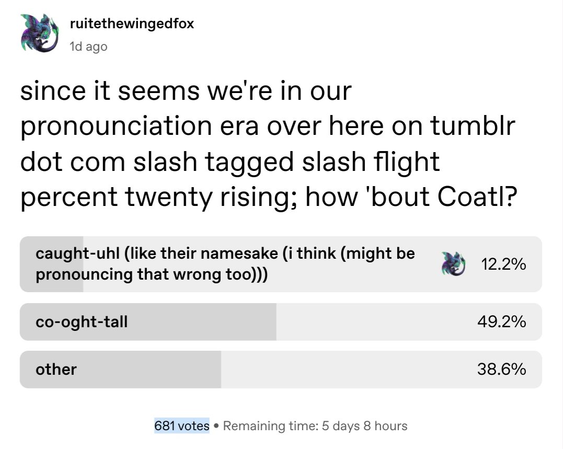Screen dimensions: 563x449
Task: Click the highlighted "681 votes" text
Action: 181,425
